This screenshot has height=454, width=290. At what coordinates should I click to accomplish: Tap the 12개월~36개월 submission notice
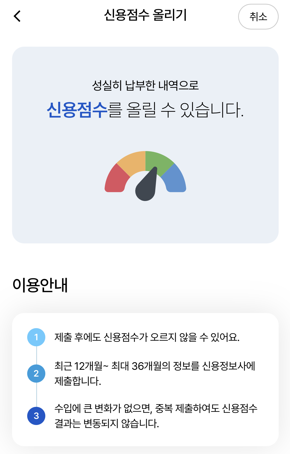(x=155, y=374)
